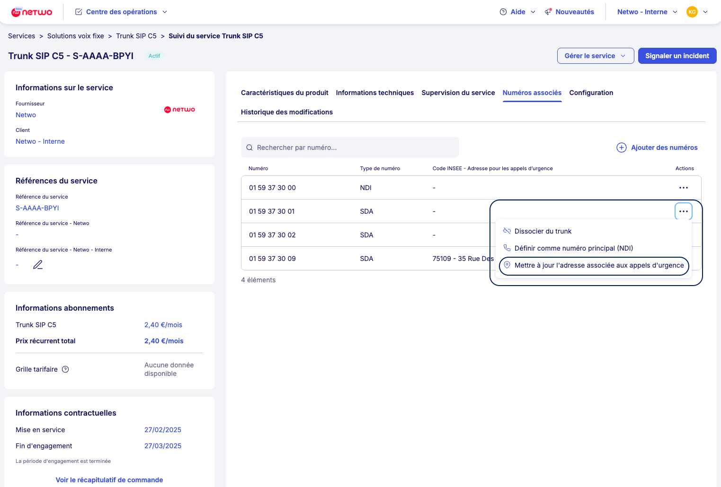
Task: Open the Gérer le service dropdown
Action: [596, 56]
